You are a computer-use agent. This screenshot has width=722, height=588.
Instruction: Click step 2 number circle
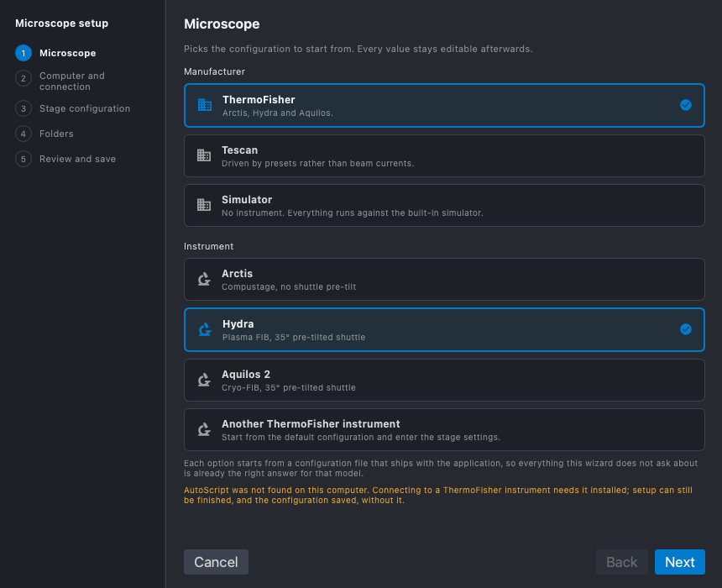[x=24, y=78]
